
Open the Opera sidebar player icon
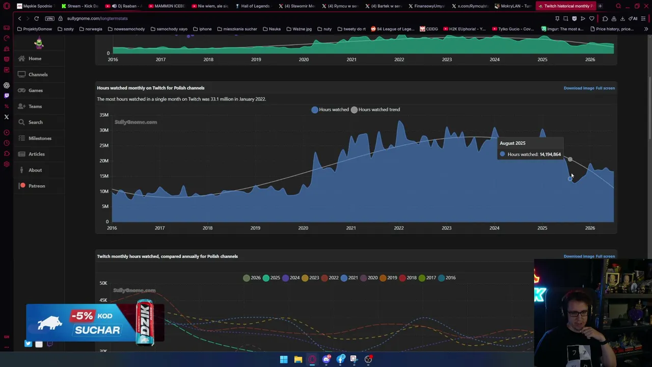coord(7,133)
